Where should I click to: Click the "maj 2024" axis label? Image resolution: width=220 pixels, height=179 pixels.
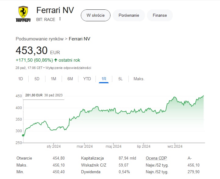[114, 146]
